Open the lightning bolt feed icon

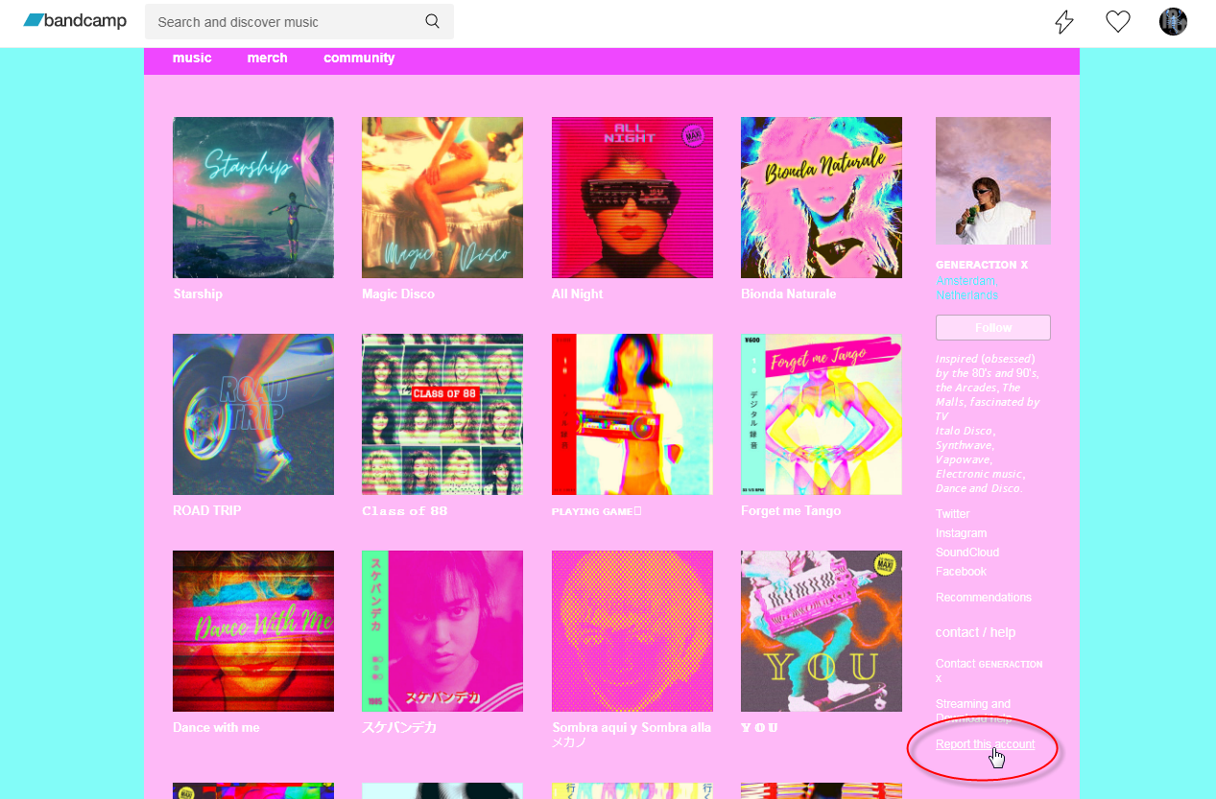[x=1064, y=22]
